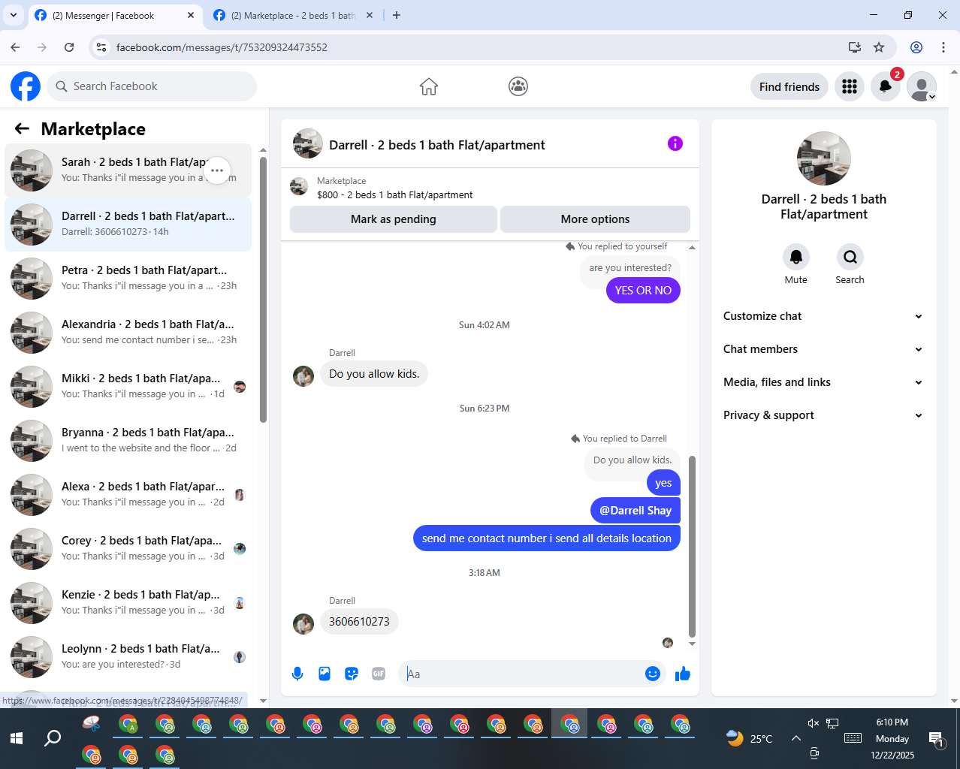Close the Marketplace browser tab
Image resolution: width=960 pixels, height=769 pixels.
click(370, 15)
